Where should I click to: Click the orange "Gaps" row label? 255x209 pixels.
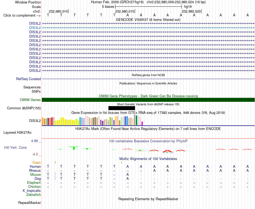[x=37, y=163]
